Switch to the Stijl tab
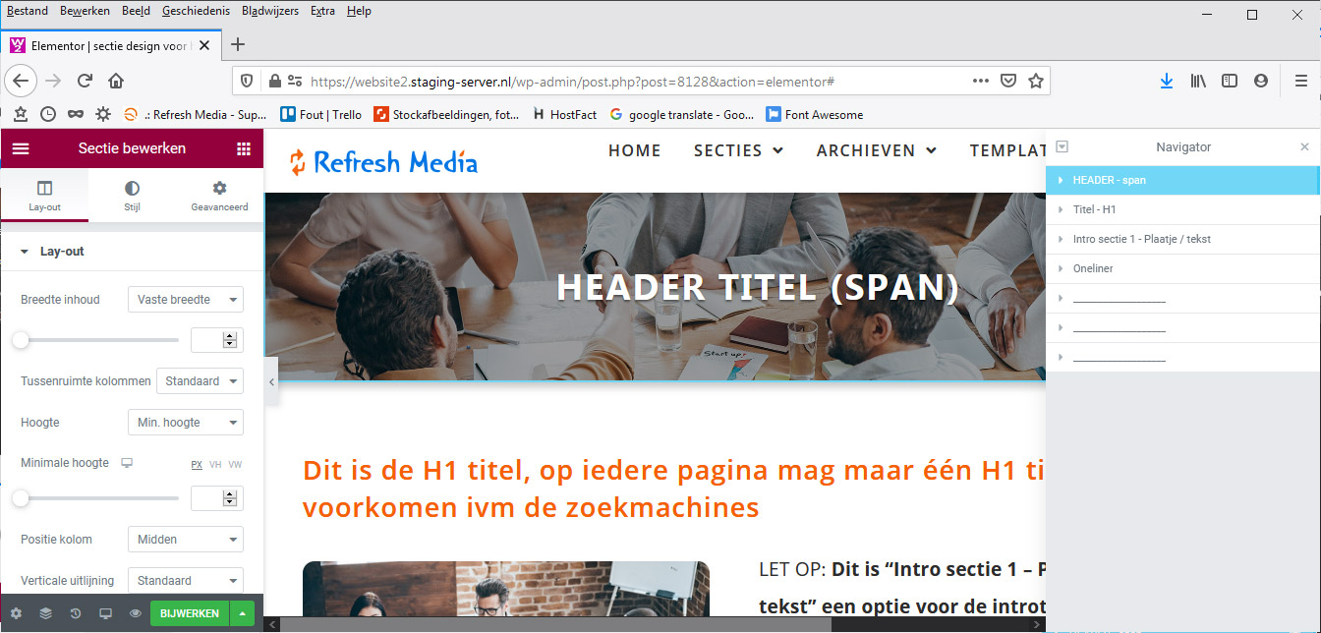 [x=132, y=195]
